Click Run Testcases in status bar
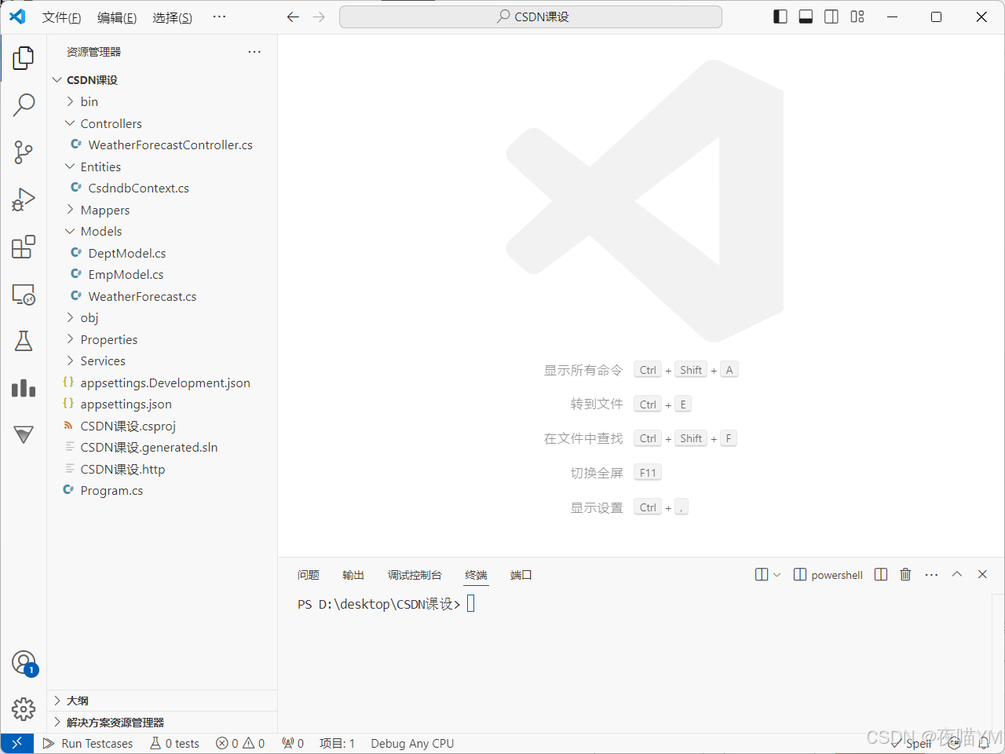This screenshot has height=754, width=1005. (x=88, y=743)
